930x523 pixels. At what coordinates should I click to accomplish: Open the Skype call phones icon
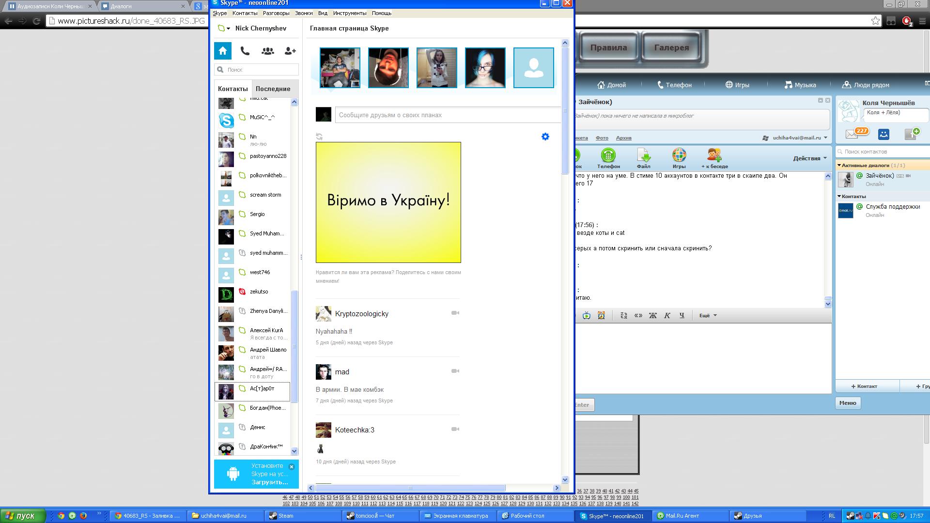[x=245, y=51]
